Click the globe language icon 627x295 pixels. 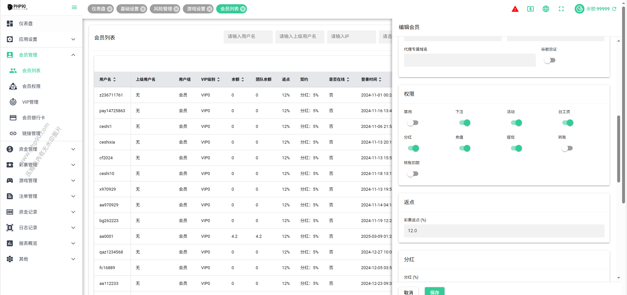pyautogui.click(x=546, y=9)
